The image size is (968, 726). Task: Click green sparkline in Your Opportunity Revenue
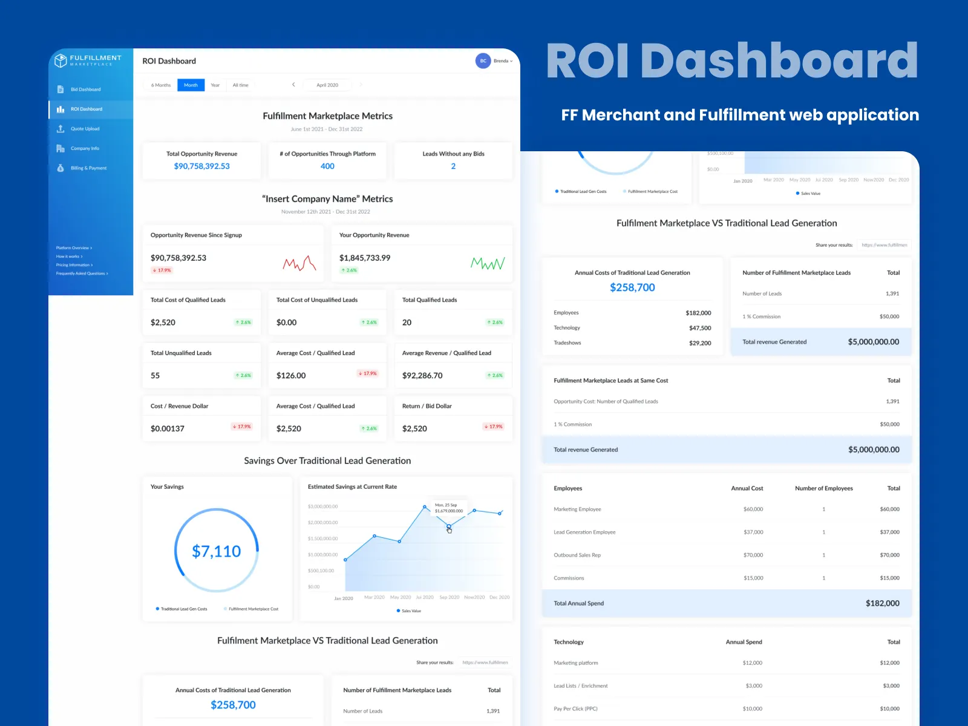(x=488, y=263)
